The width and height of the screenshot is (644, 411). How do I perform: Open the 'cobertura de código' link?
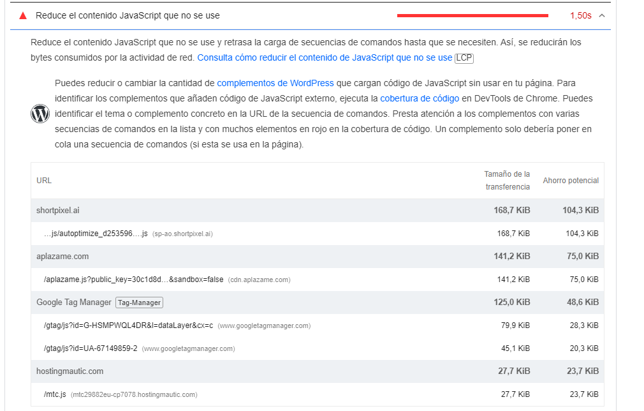[420, 99]
